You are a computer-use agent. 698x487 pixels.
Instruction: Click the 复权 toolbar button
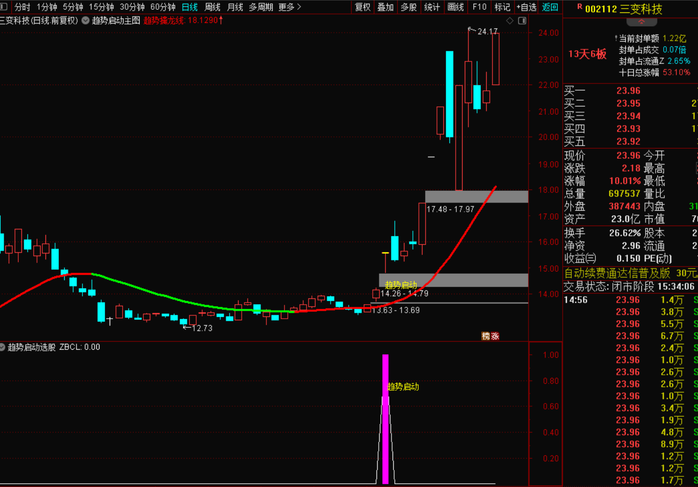coord(363,7)
